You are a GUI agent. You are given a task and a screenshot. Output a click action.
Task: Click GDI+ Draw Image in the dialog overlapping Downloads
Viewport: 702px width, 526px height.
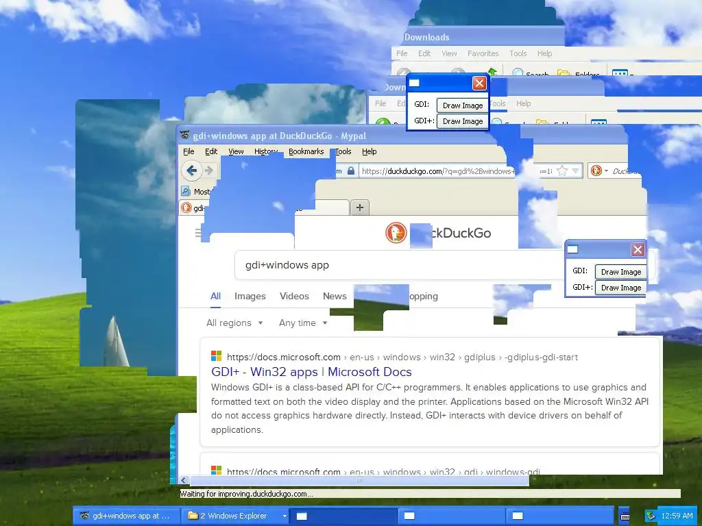[x=463, y=121]
